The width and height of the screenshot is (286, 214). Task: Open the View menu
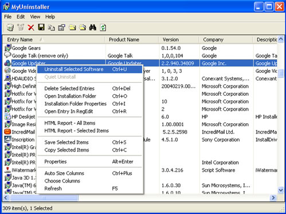(x=35, y=17)
